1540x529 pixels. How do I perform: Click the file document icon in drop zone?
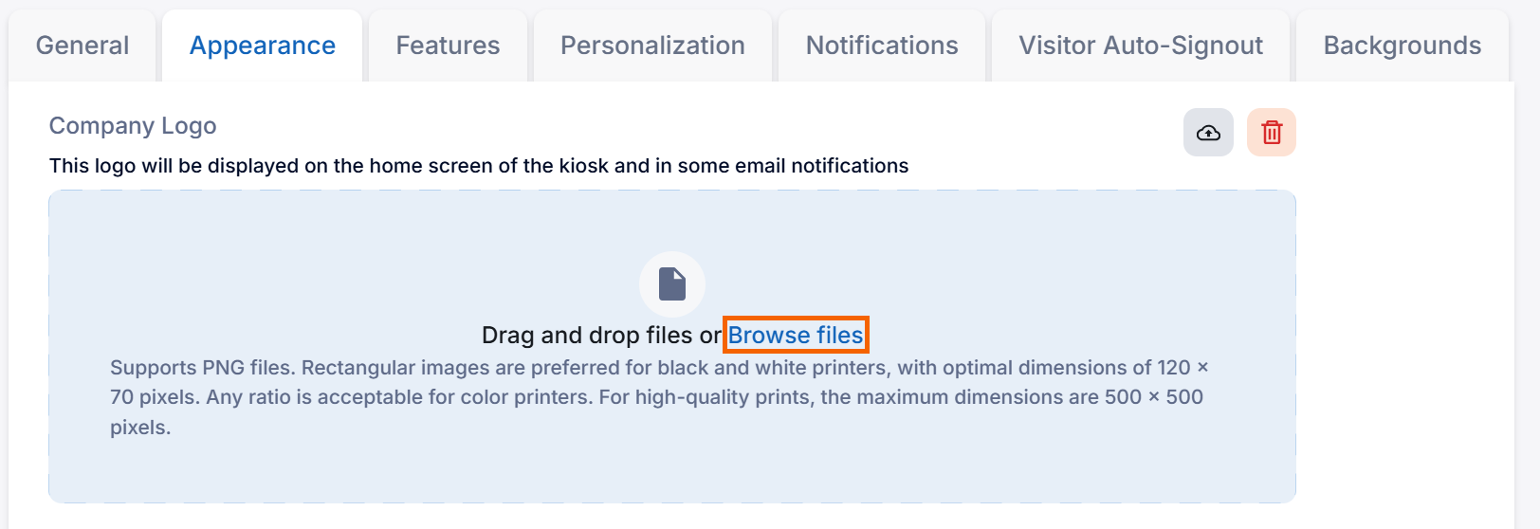point(671,283)
